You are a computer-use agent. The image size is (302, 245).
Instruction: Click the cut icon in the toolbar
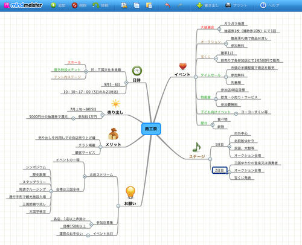[124, 5]
